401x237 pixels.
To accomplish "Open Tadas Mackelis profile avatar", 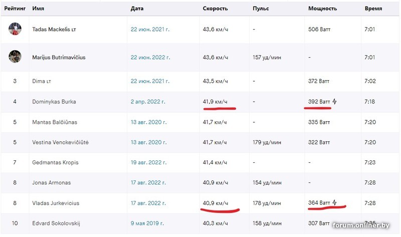I will tap(15, 29).
